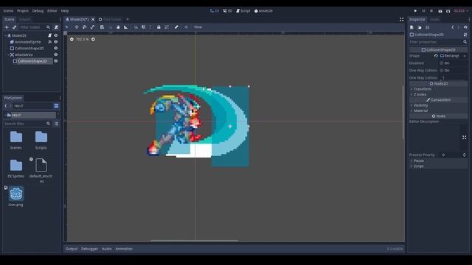Zoom in with the plus button
472x265 pixels.
pos(93,39)
